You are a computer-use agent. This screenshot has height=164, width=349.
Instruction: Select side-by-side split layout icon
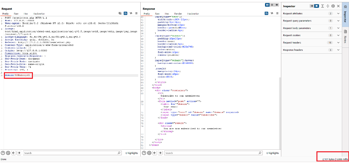(x=267, y=5)
